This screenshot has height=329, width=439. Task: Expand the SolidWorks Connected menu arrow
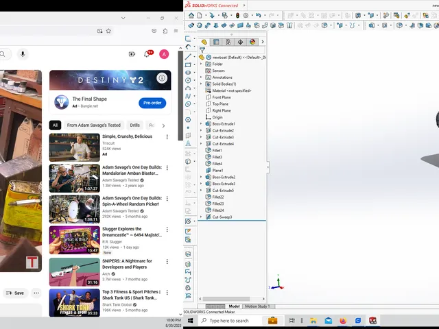tap(244, 5)
